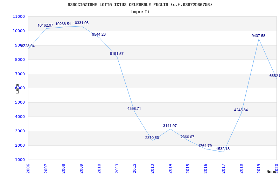Click the 2018 x-axis year label
280x175 pixels.
[x=241, y=168]
